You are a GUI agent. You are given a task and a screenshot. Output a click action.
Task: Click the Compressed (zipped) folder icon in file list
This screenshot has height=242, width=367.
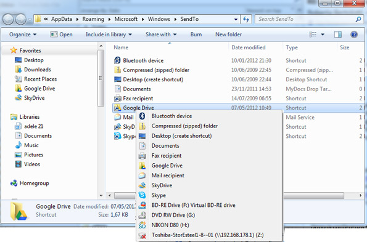(x=117, y=70)
